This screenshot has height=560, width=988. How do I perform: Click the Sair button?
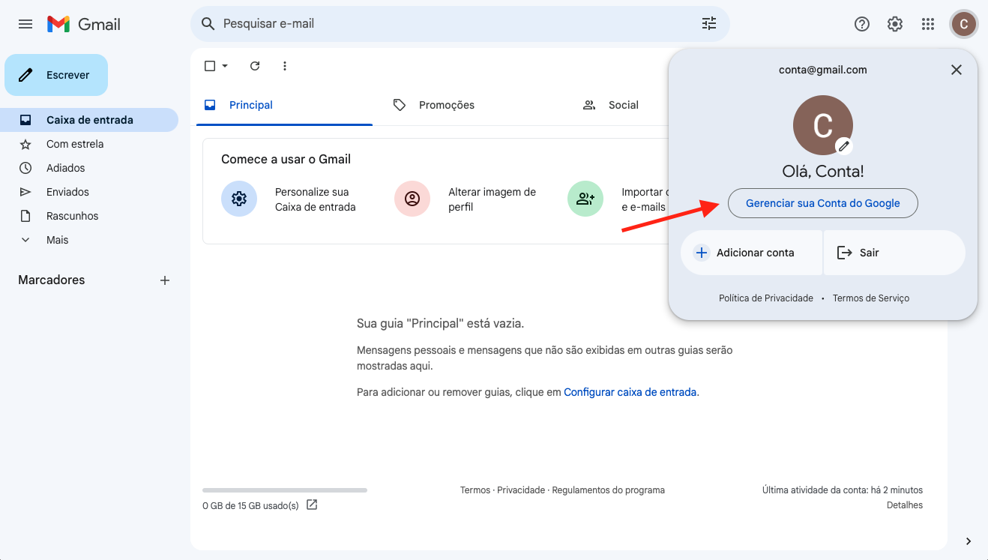coord(894,253)
